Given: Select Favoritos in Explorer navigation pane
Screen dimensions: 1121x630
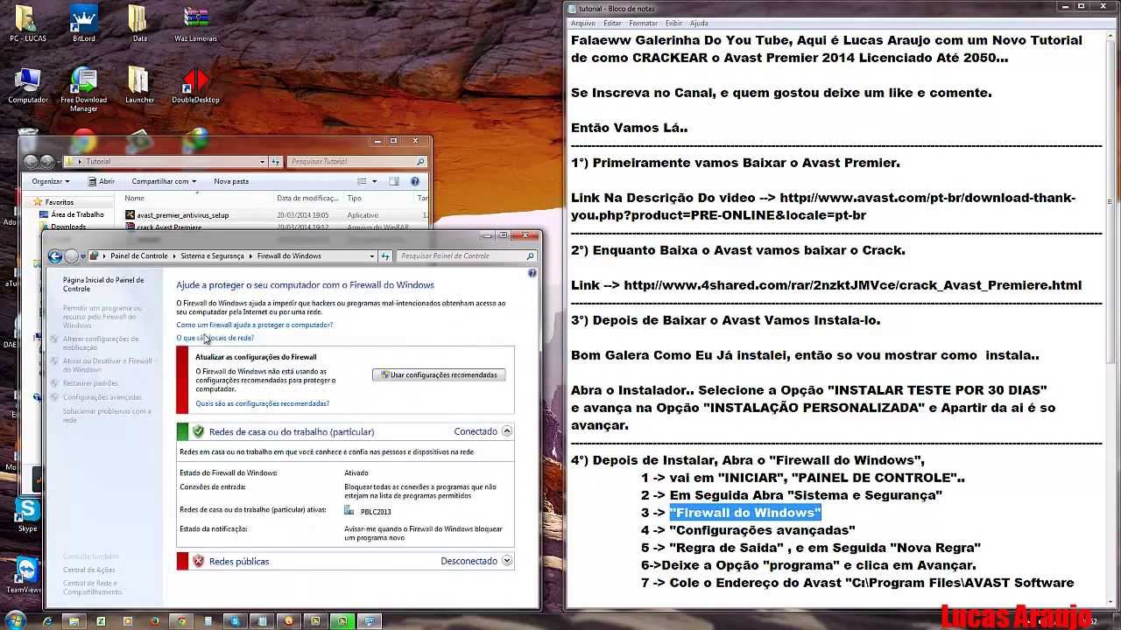Looking at the screenshot, I should 59,202.
